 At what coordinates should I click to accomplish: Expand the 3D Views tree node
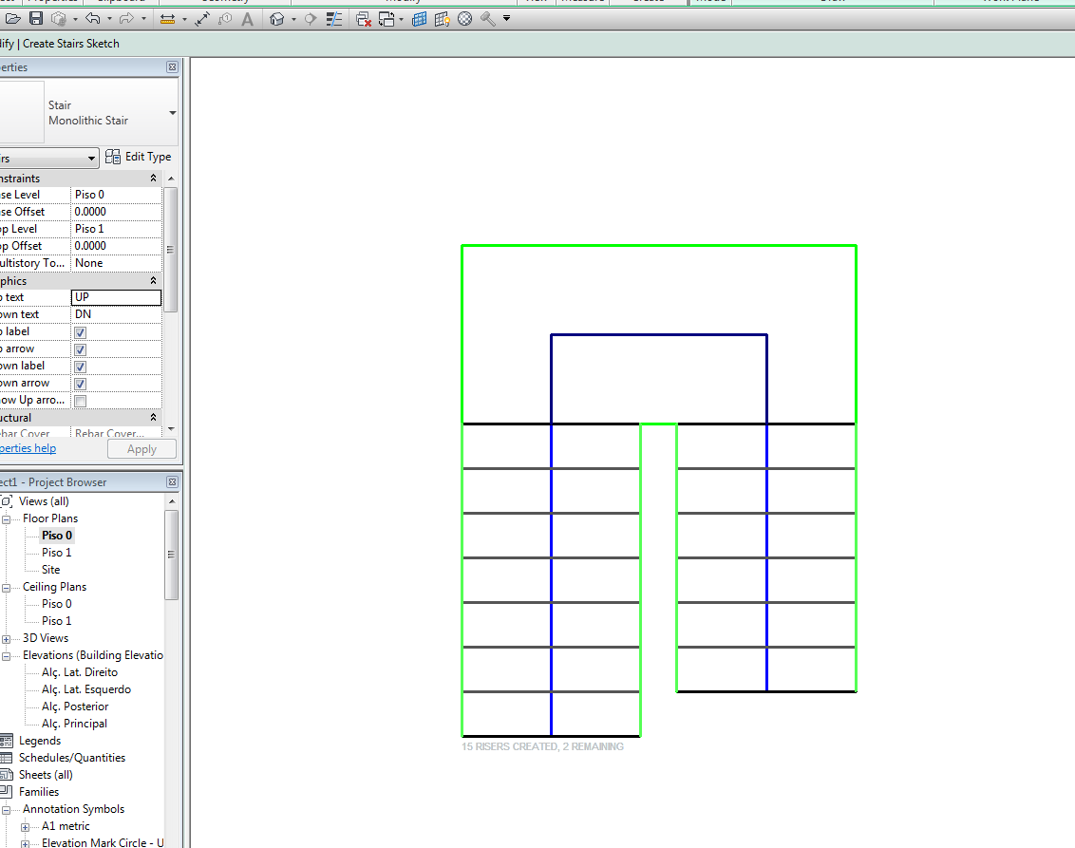click(x=6, y=639)
